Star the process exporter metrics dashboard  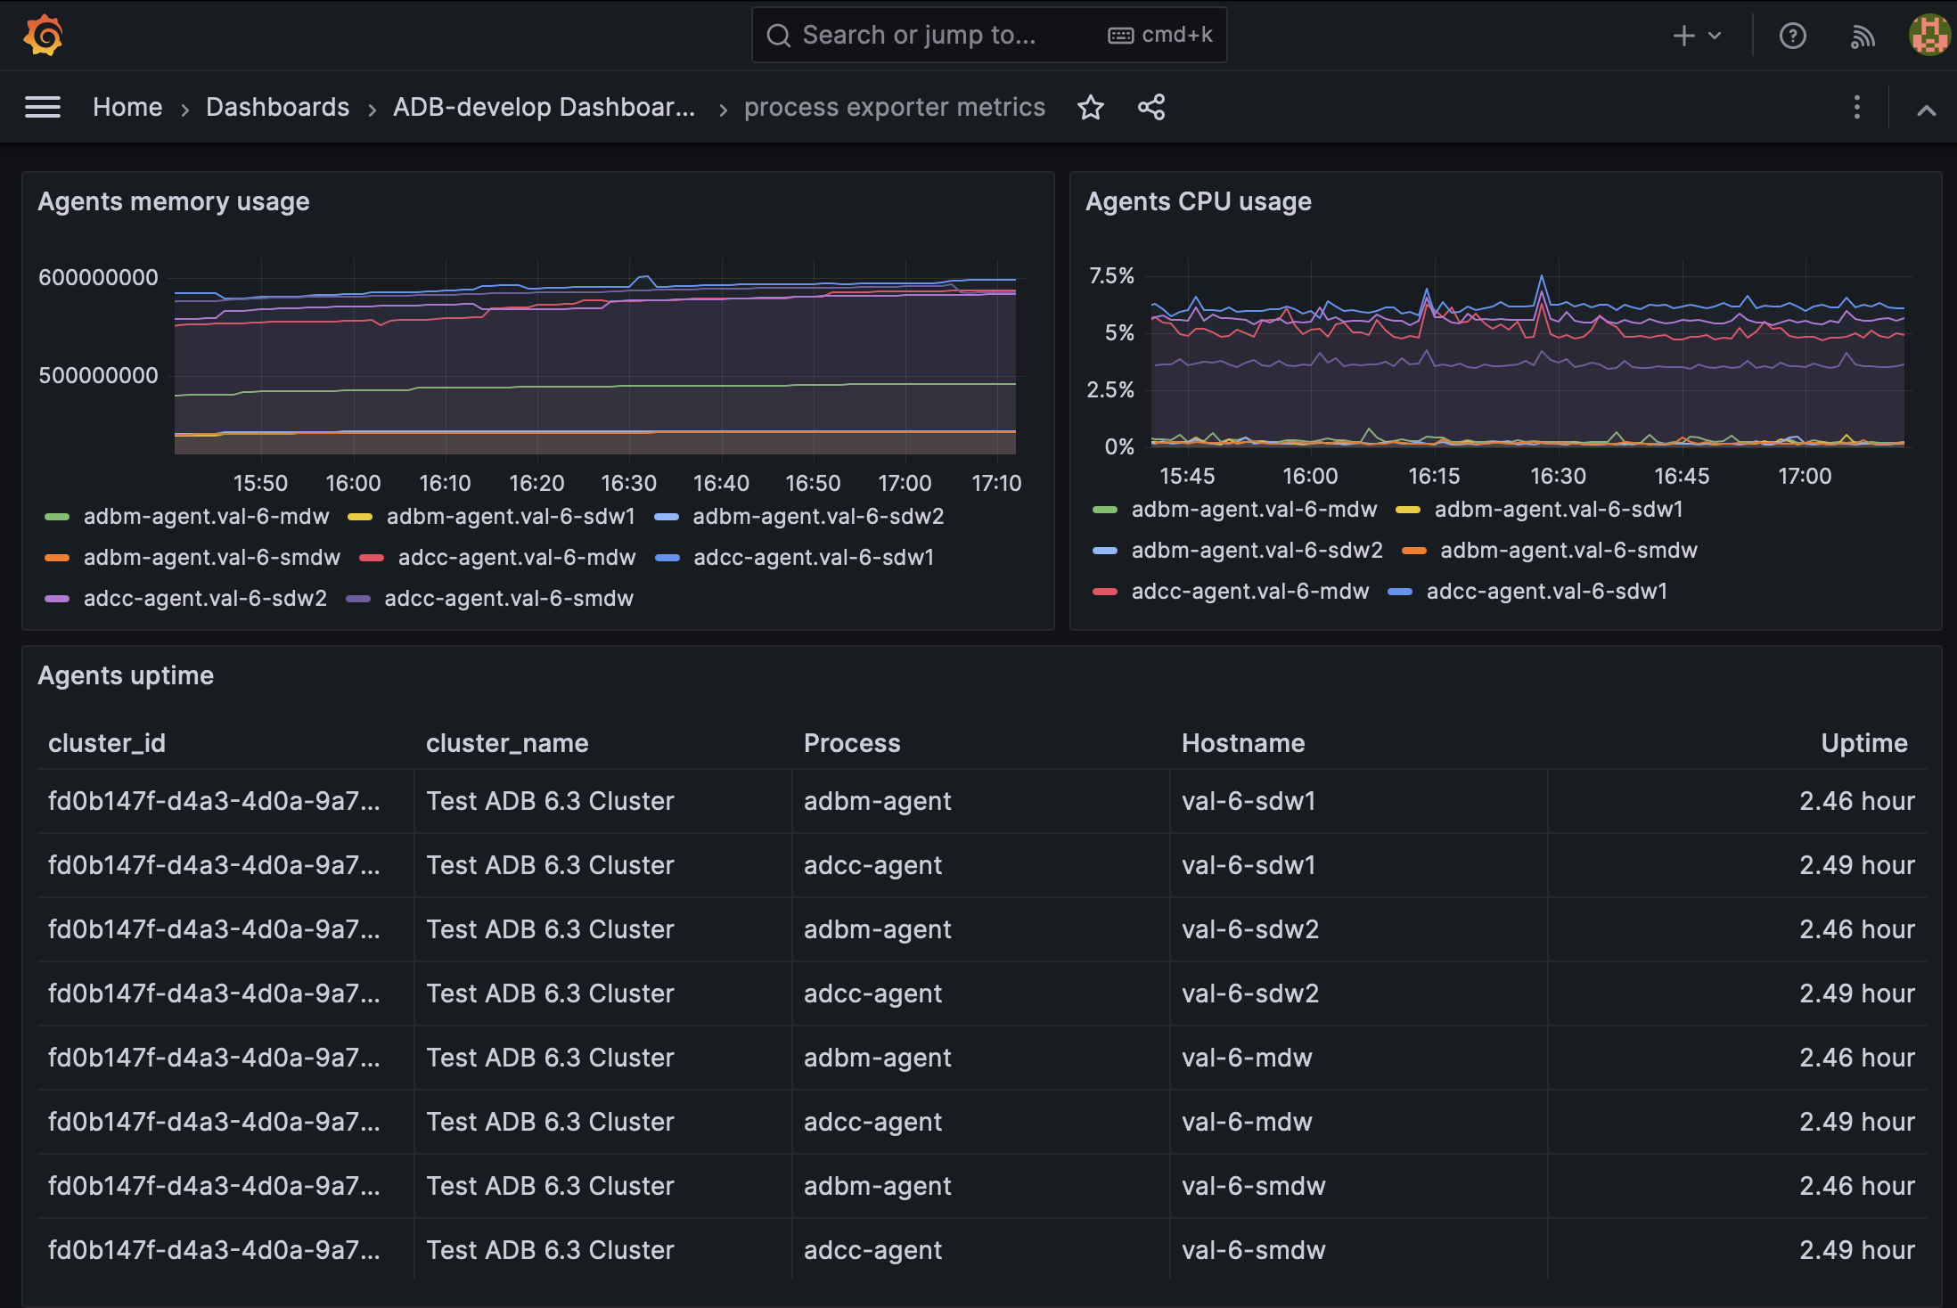point(1091,107)
